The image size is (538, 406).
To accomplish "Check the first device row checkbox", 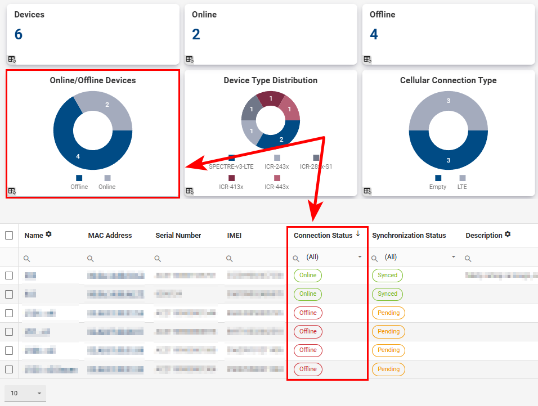I will (9, 276).
